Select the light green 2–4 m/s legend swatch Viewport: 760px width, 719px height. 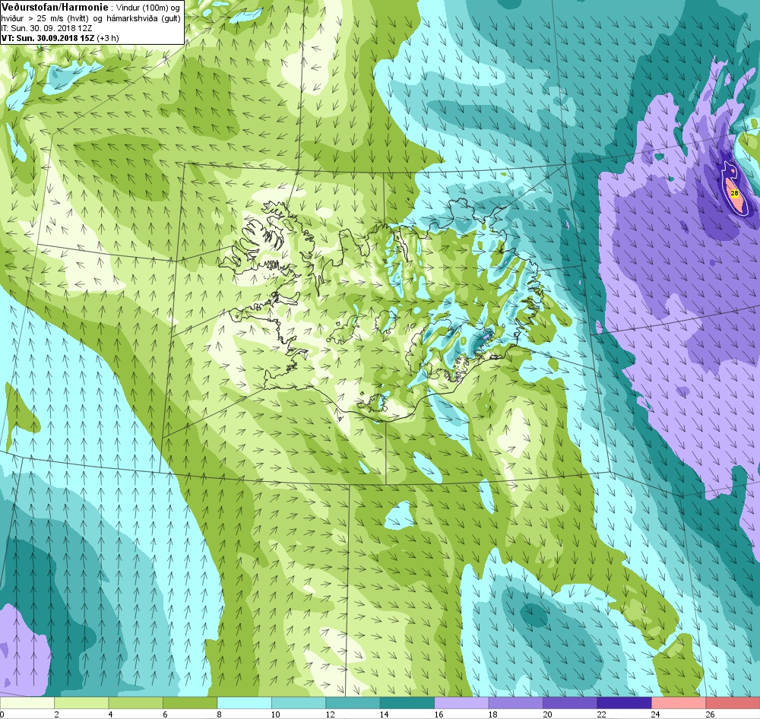pyautogui.click(x=81, y=703)
